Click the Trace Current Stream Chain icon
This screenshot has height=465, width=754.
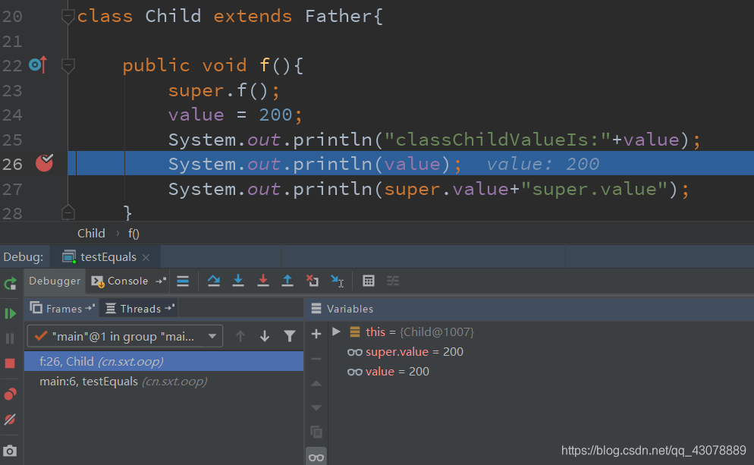(393, 281)
